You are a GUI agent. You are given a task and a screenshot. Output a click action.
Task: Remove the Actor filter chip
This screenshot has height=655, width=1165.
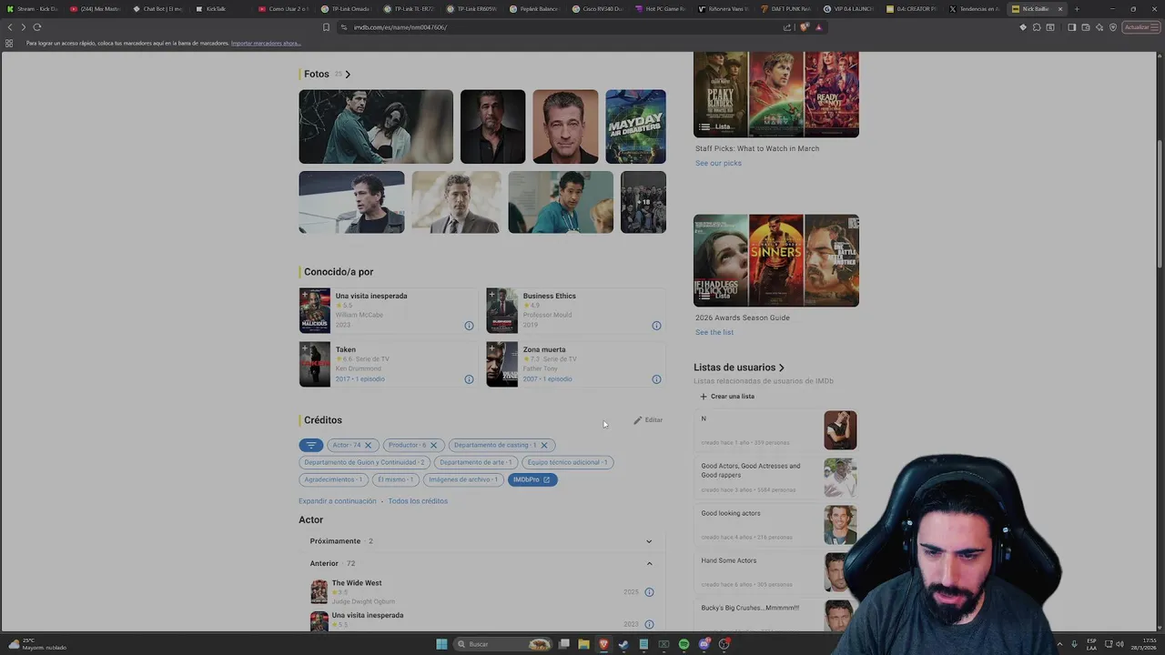click(368, 445)
